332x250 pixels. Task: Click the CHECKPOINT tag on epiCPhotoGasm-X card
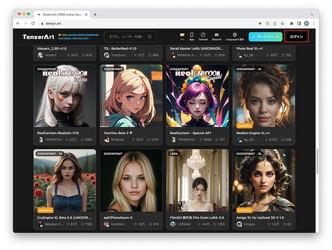click(x=113, y=154)
